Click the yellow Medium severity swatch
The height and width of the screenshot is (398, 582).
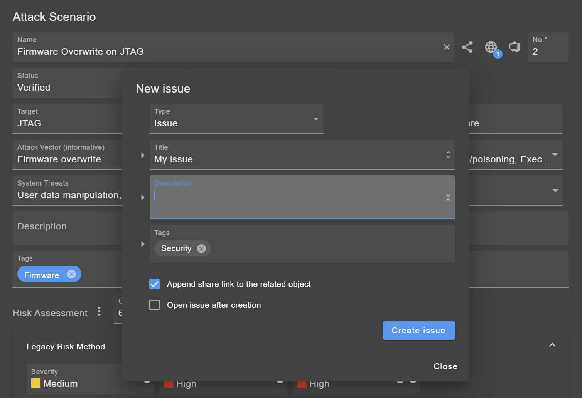click(x=36, y=383)
